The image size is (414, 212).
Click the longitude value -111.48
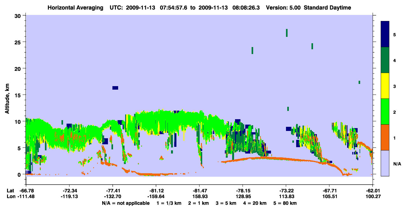point(26,197)
